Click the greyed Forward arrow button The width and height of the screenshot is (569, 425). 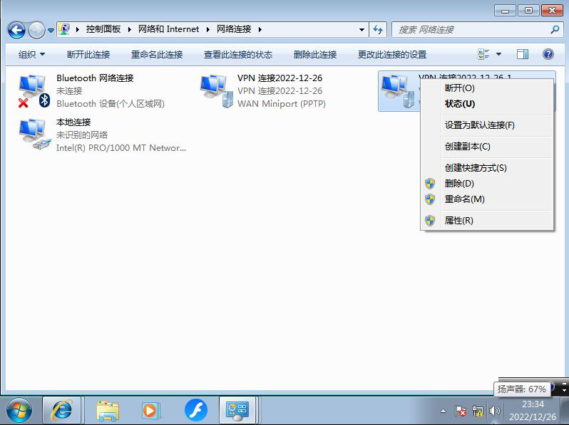tap(36, 30)
